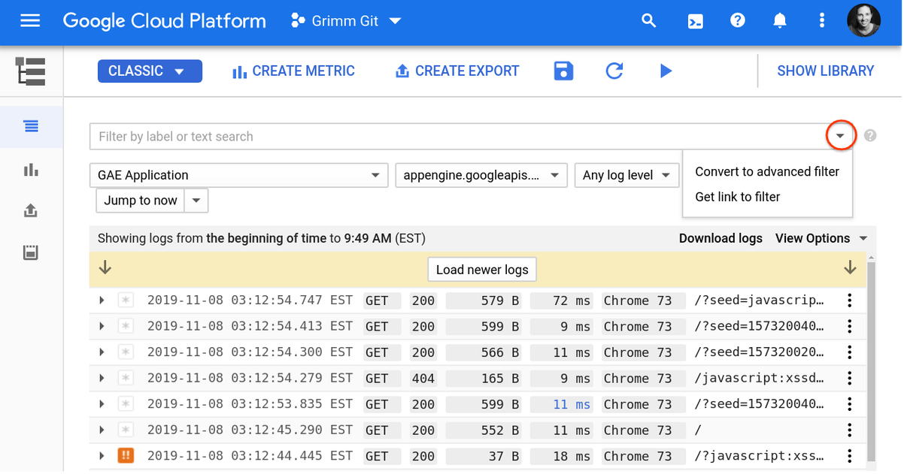Click severity icon of 03:12:54.747 entry

[126, 300]
